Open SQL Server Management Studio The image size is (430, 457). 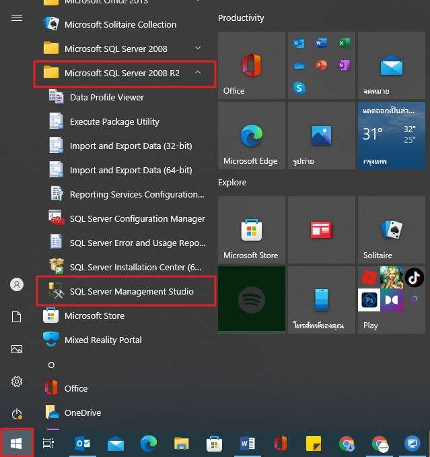pyautogui.click(x=126, y=291)
